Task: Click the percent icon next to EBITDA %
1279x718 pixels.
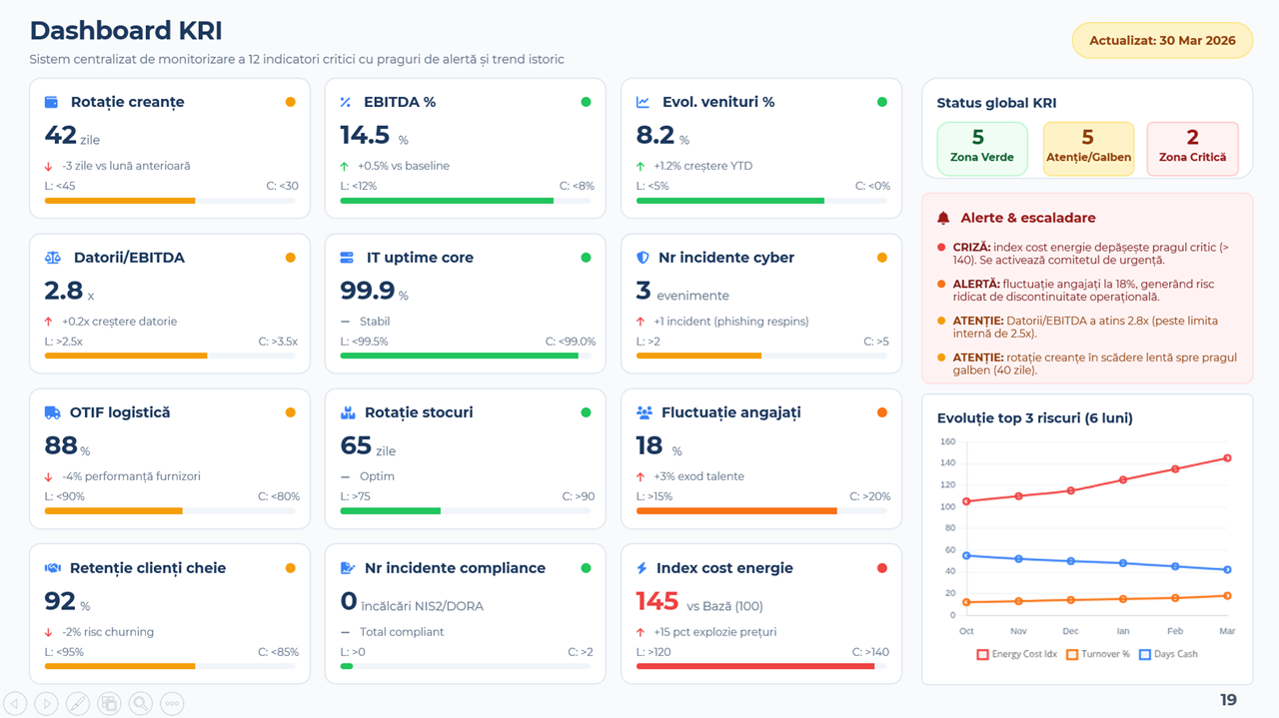Action: tap(346, 102)
